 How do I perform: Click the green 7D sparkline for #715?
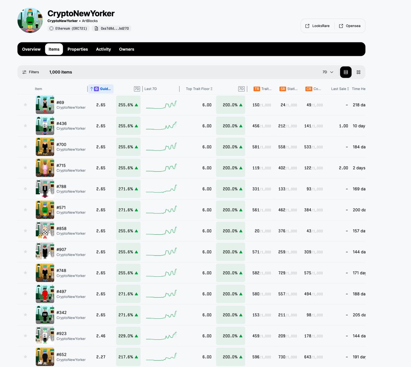coord(161,168)
